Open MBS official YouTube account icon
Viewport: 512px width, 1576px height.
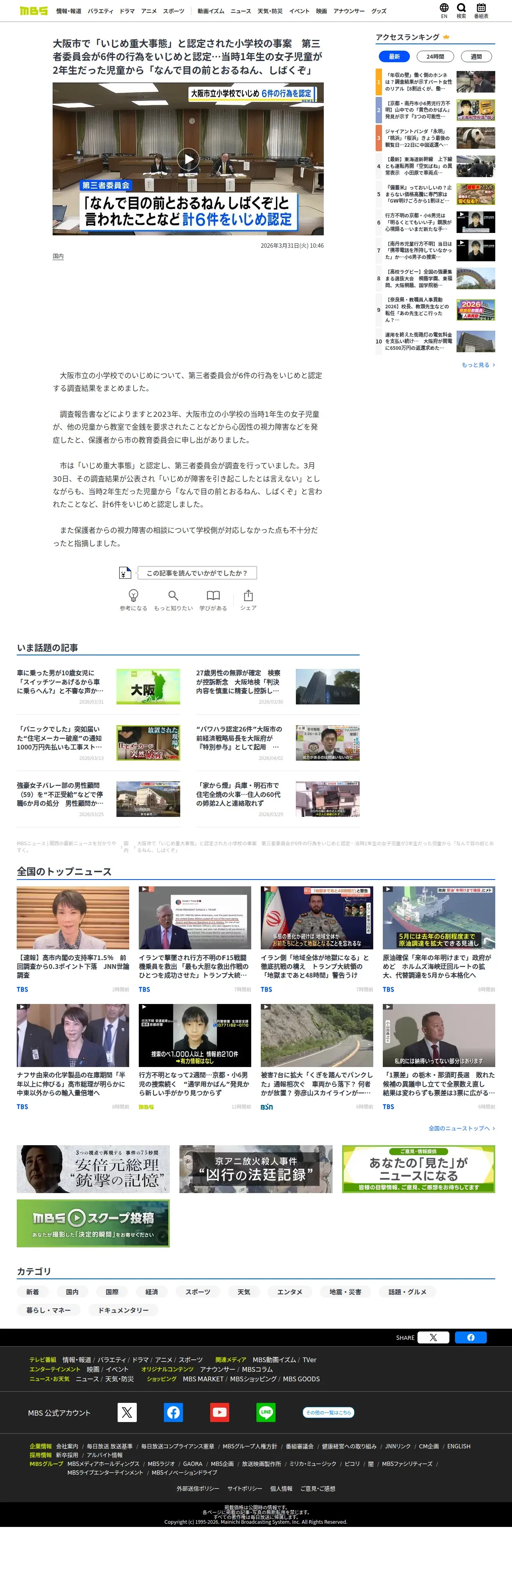(220, 1412)
